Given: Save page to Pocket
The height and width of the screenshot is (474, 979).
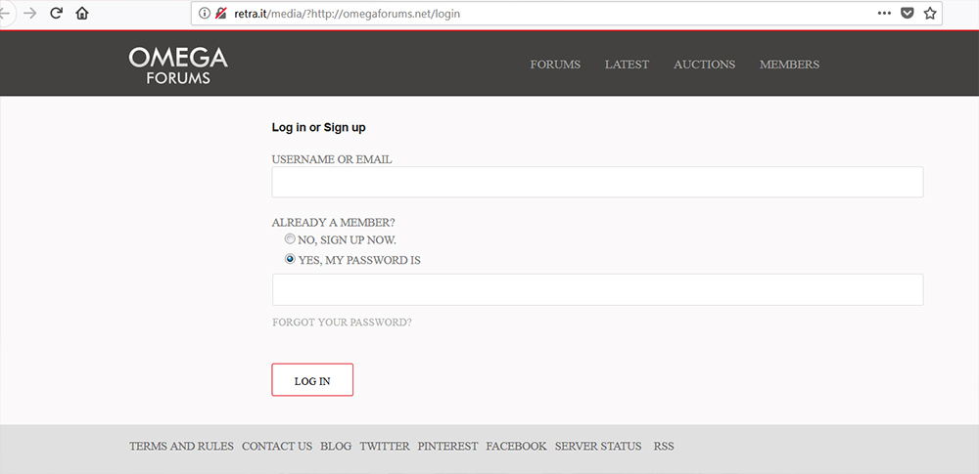Looking at the screenshot, I should [x=908, y=14].
